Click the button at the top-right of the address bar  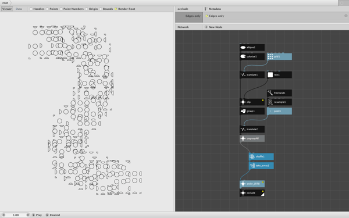(342, 3)
